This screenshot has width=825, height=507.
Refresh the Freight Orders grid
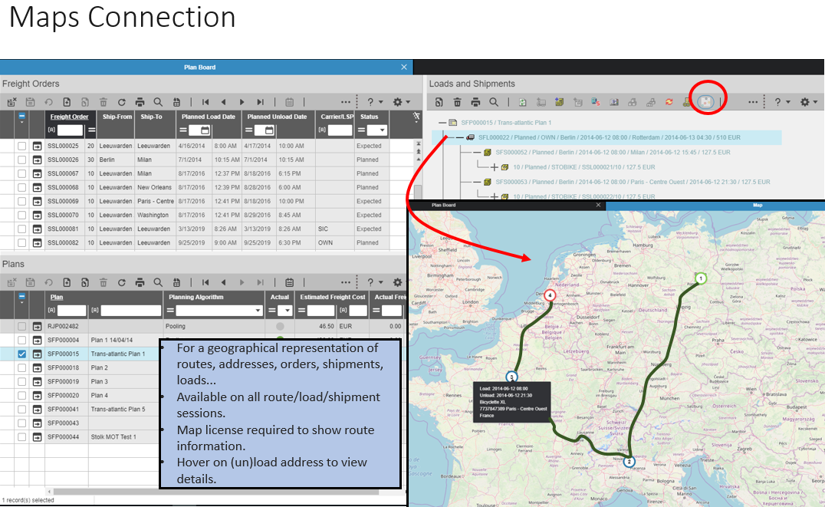coord(122,102)
